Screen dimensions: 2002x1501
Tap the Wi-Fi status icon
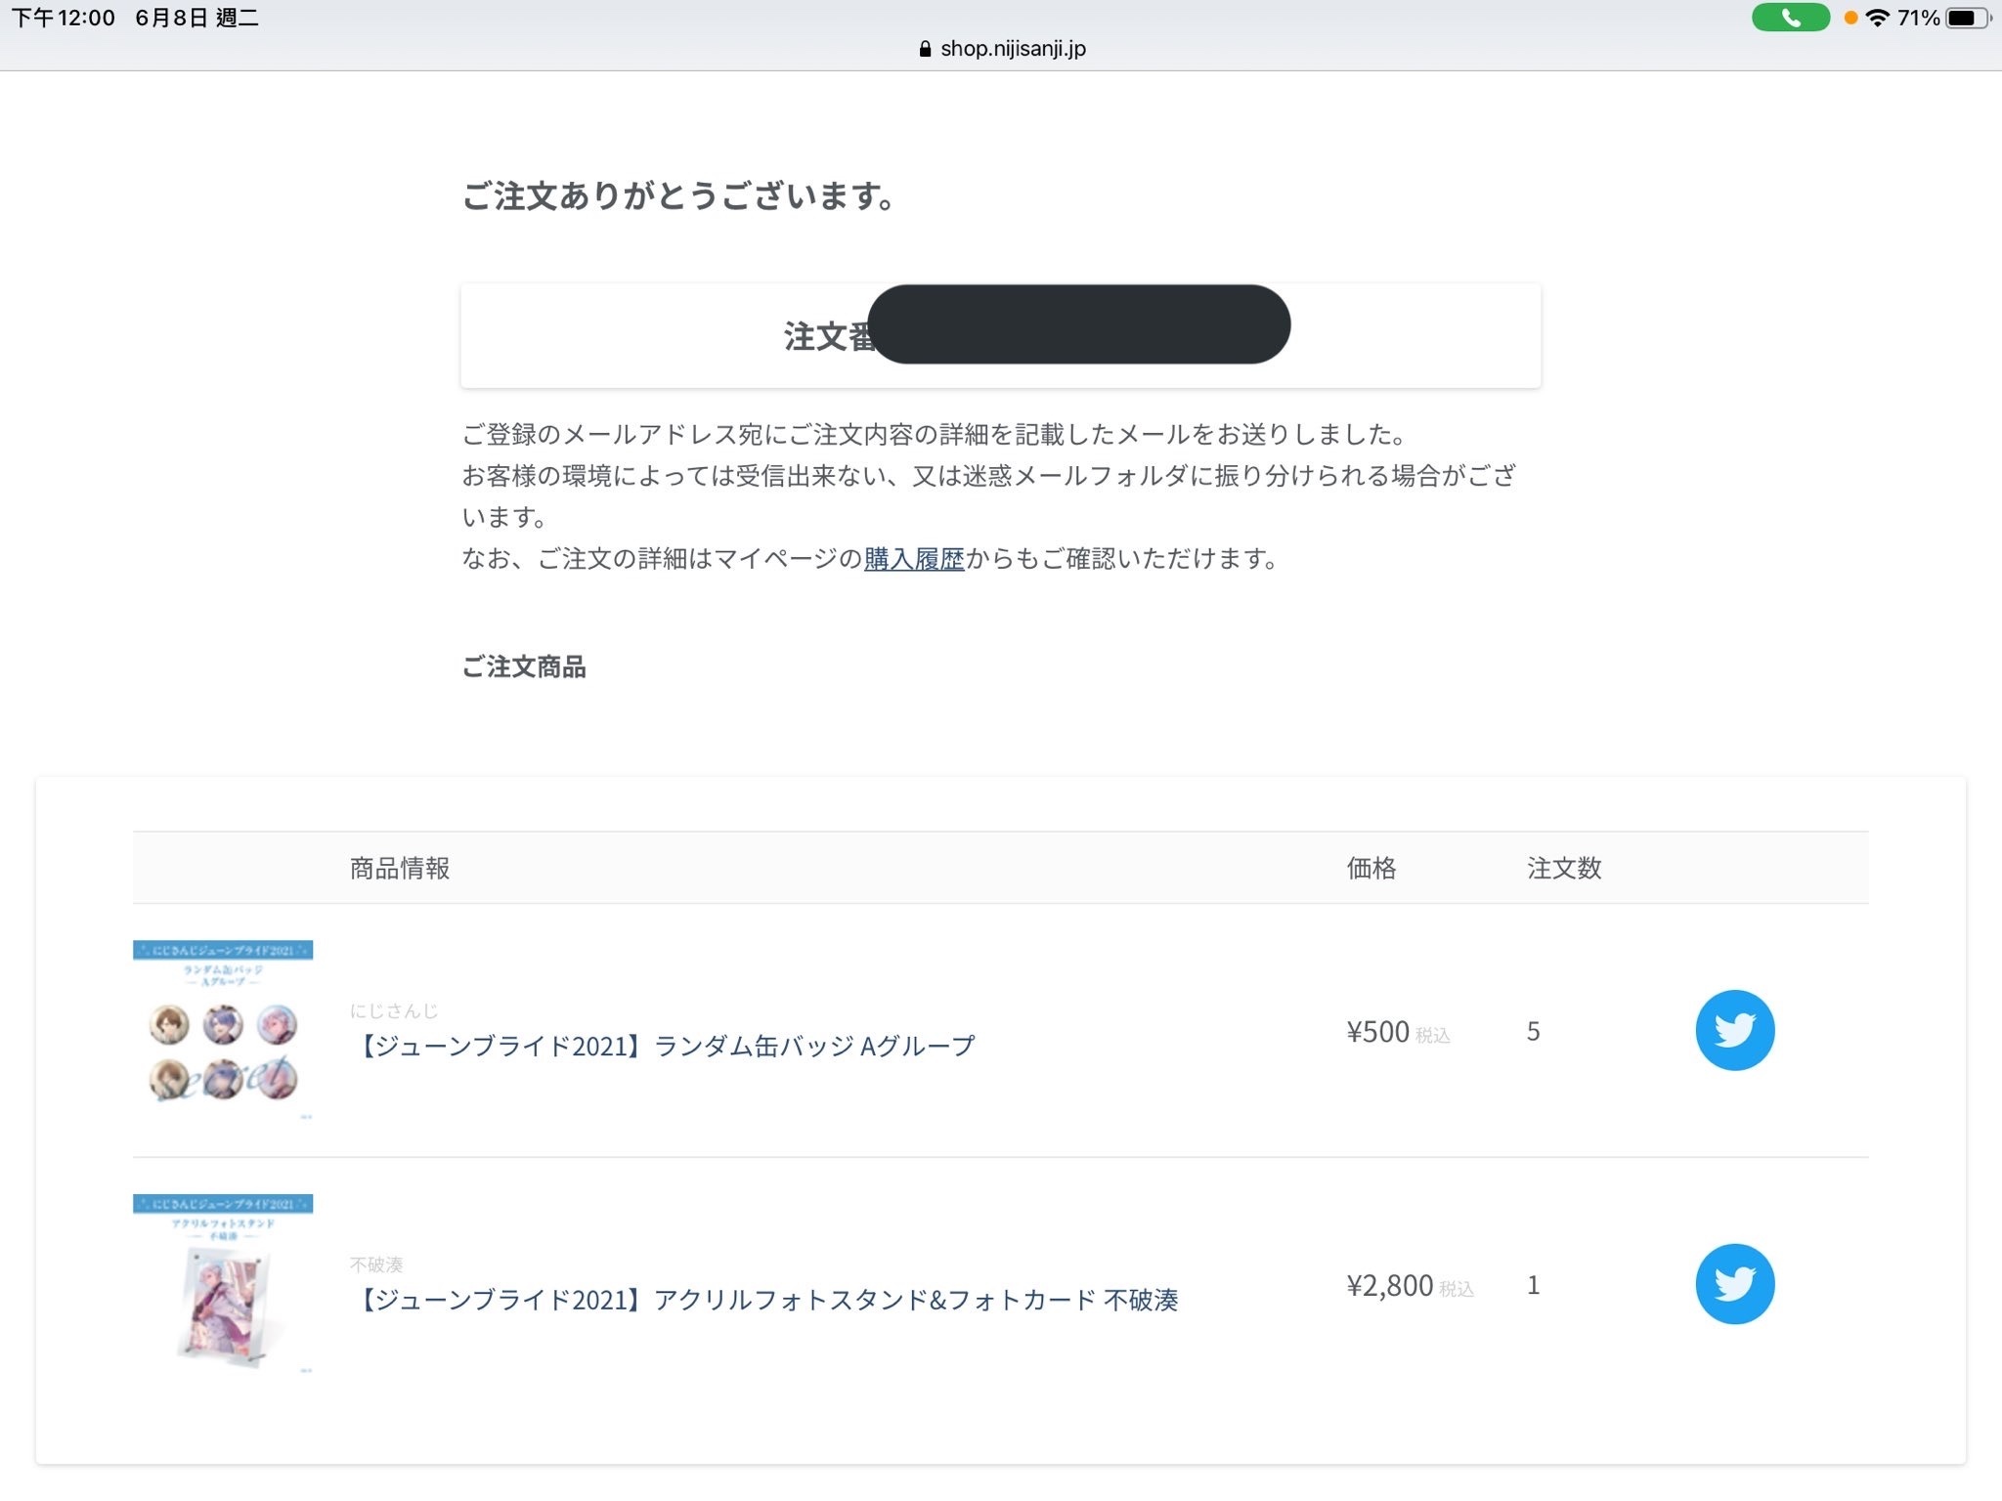1877,18
